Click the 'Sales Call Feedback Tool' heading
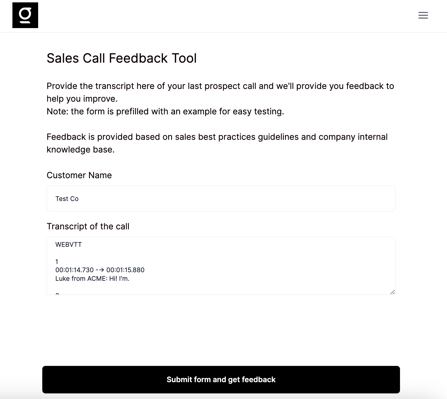The width and height of the screenshot is (447, 399). [x=122, y=58]
